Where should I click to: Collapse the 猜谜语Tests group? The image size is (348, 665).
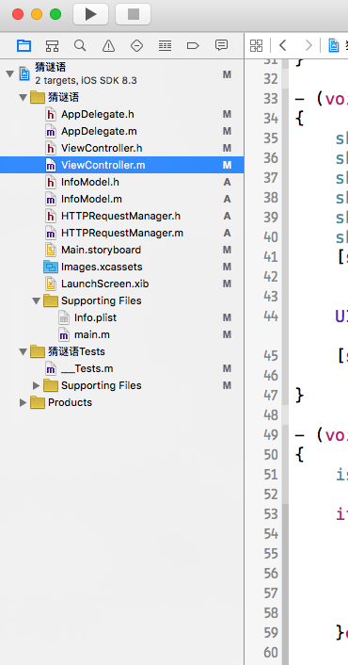[23, 351]
